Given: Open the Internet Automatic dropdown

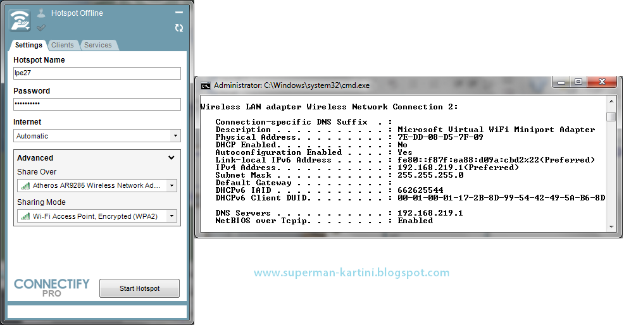Looking at the screenshot, I should pos(97,136).
